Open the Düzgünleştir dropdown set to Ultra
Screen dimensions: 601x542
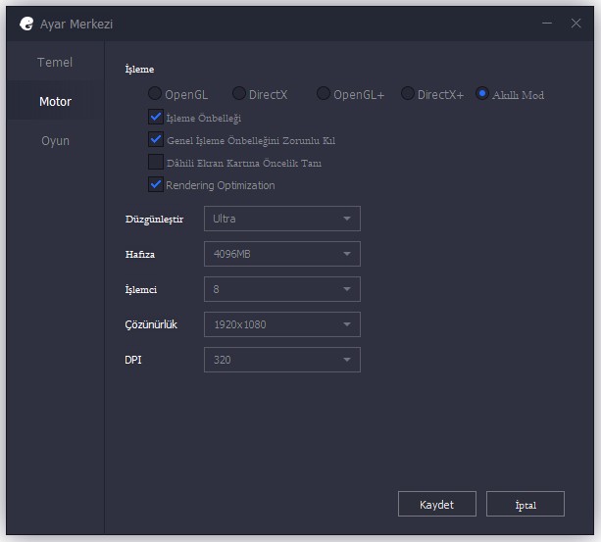pos(281,219)
